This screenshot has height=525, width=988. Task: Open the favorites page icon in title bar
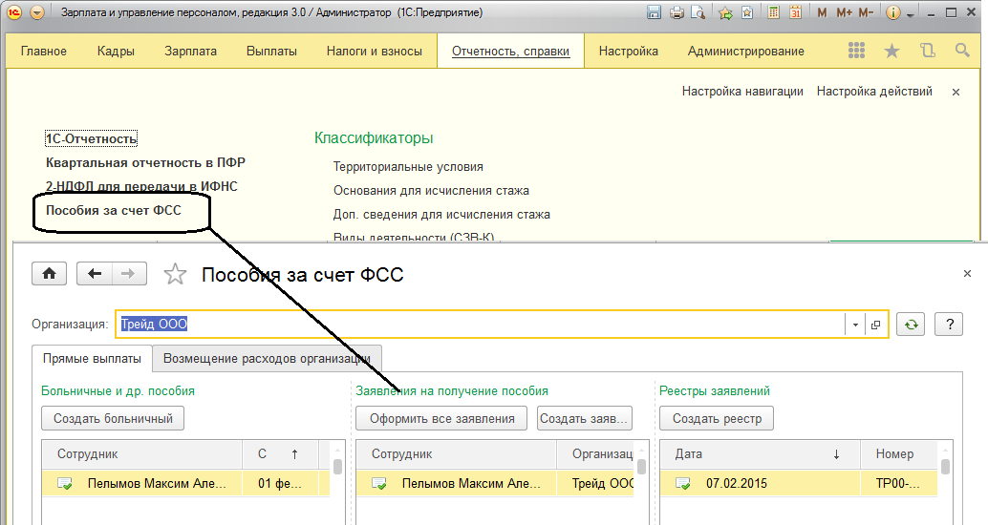click(747, 12)
